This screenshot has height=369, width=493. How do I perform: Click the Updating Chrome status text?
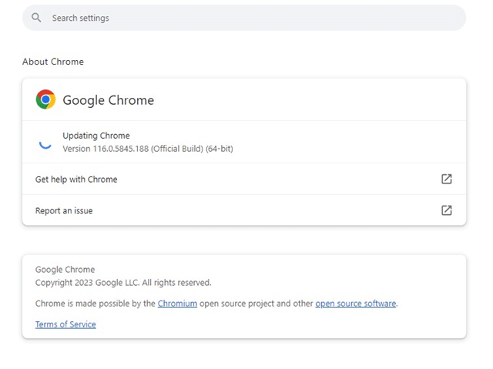[96, 136]
